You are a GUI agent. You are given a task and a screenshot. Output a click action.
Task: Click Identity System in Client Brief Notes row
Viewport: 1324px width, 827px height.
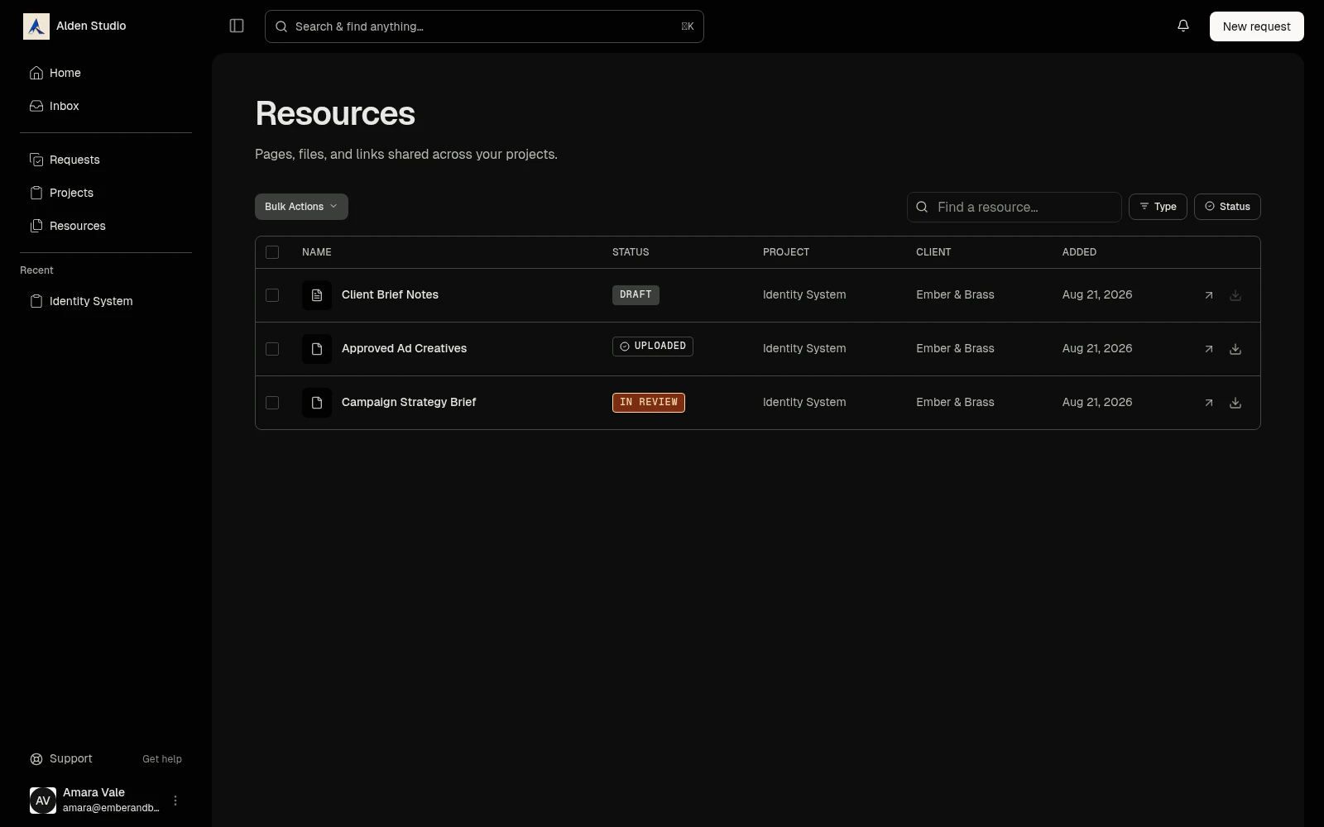click(804, 294)
